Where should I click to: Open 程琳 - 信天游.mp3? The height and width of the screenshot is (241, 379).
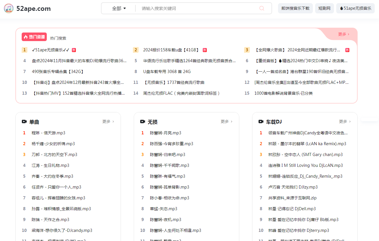coord(48,133)
